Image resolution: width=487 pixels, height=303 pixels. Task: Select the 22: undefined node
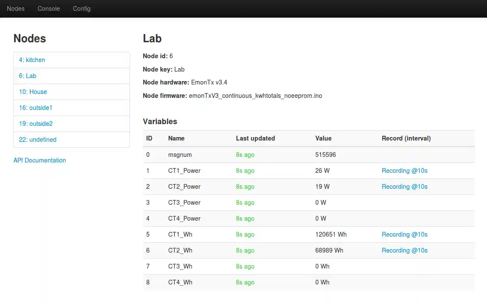(x=38, y=140)
